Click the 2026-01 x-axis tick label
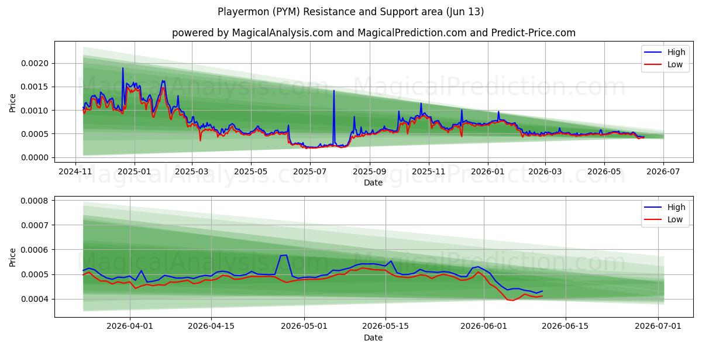The height and width of the screenshot is (351, 702). coord(488,171)
